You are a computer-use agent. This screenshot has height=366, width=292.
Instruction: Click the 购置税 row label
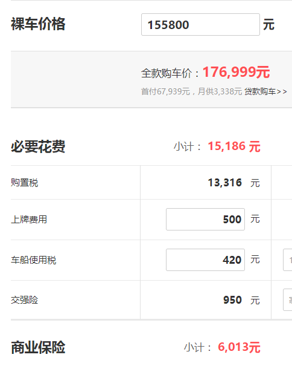point(25,183)
